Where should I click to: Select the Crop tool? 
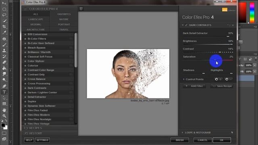[x=4, y=27]
